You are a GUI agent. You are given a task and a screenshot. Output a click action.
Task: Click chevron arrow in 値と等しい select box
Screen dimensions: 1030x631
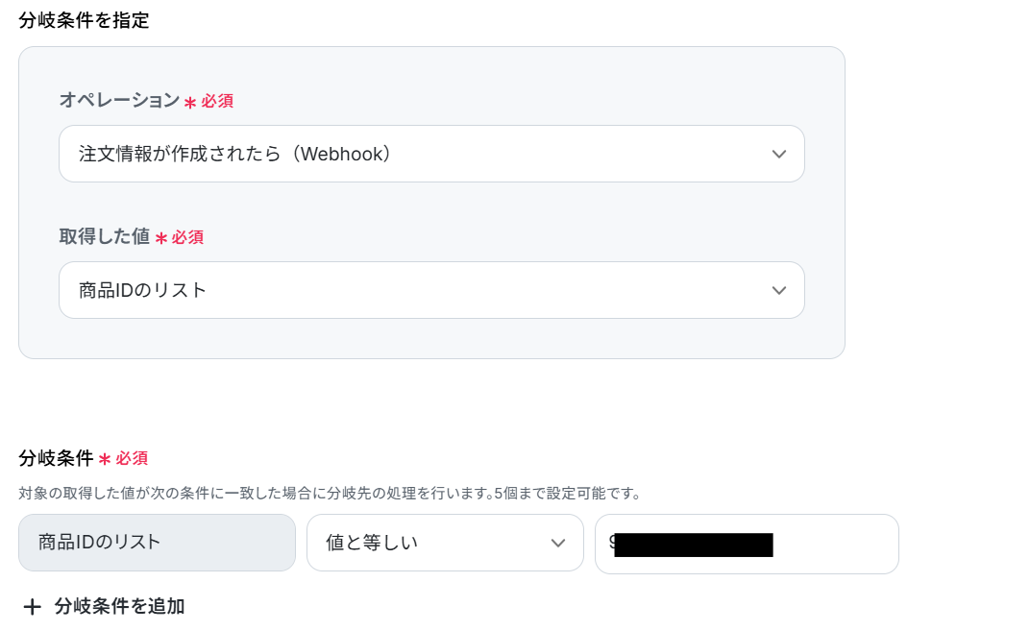pos(557,543)
